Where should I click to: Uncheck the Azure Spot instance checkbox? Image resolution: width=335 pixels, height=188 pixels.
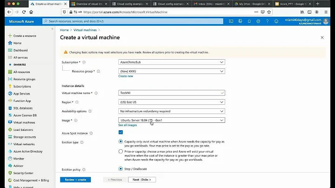121,132
